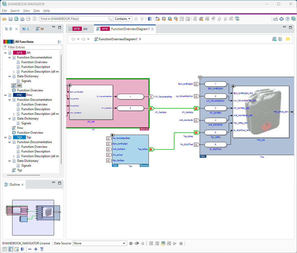Click the Print icon in toolbar
The height and width of the screenshot is (253, 297).
pos(22,19)
